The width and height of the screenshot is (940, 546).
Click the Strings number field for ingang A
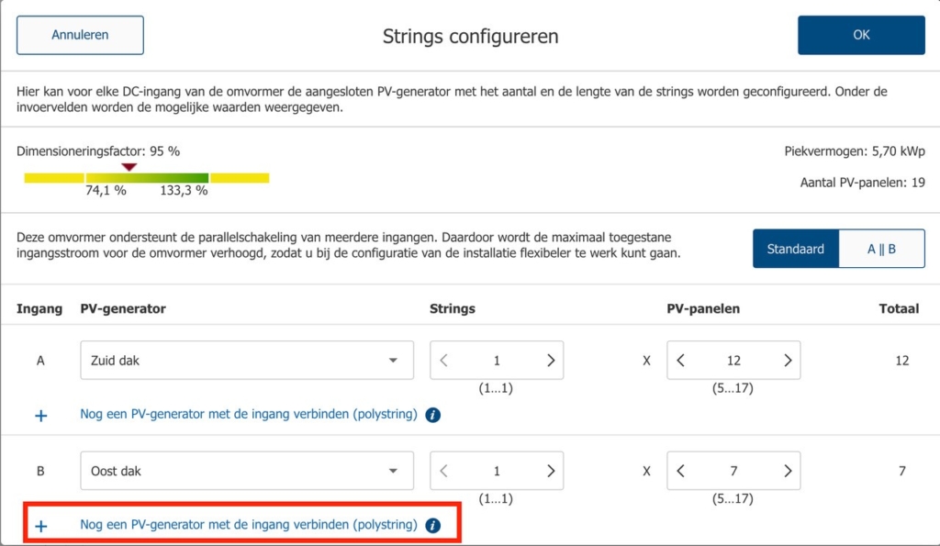pos(497,360)
